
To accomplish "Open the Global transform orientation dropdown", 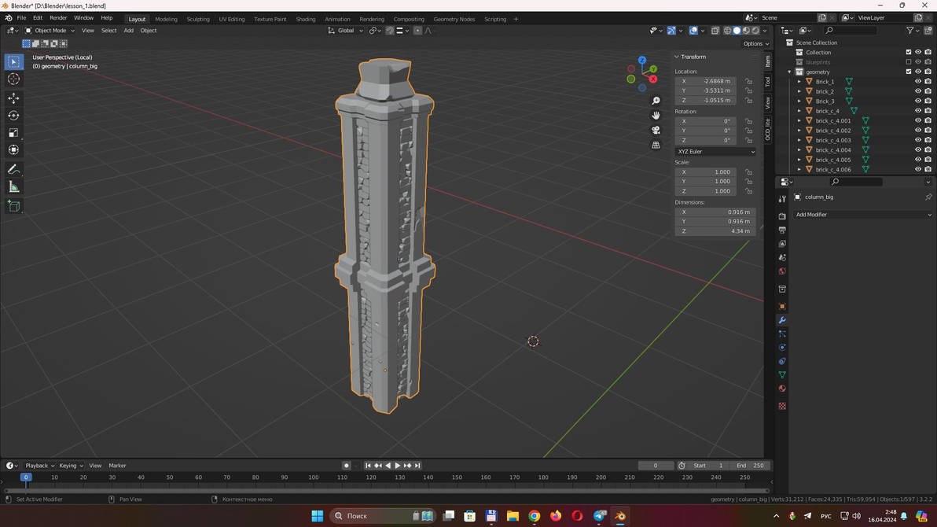I will click(345, 31).
